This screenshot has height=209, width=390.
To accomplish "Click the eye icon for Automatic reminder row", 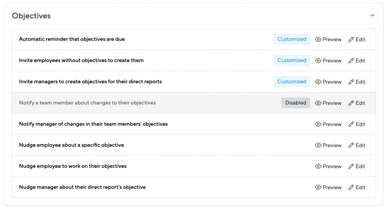I will point(318,39).
